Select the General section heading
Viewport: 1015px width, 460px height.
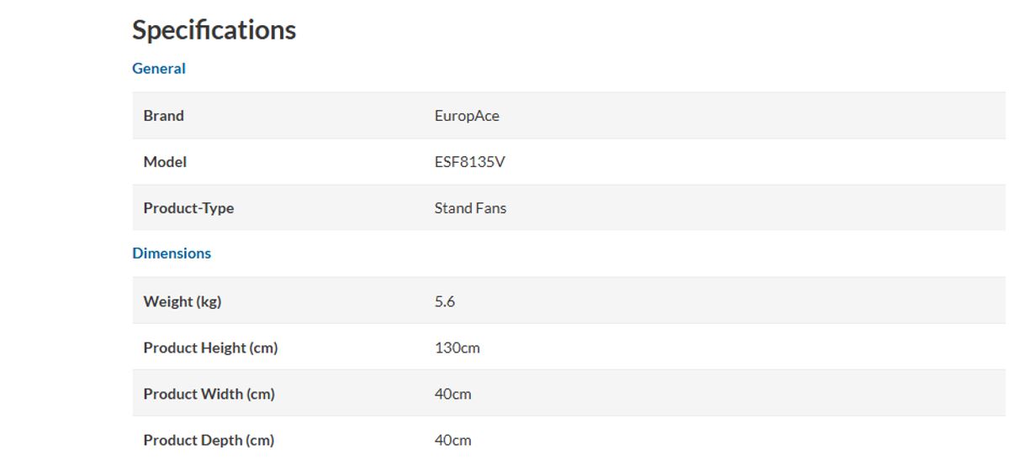pos(159,69)
